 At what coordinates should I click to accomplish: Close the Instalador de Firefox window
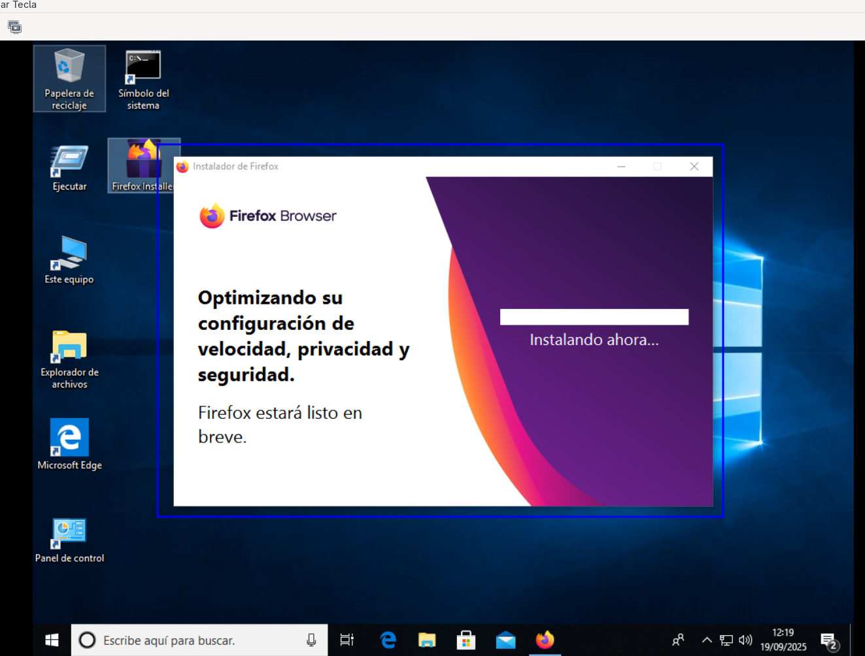pos(694,167)
